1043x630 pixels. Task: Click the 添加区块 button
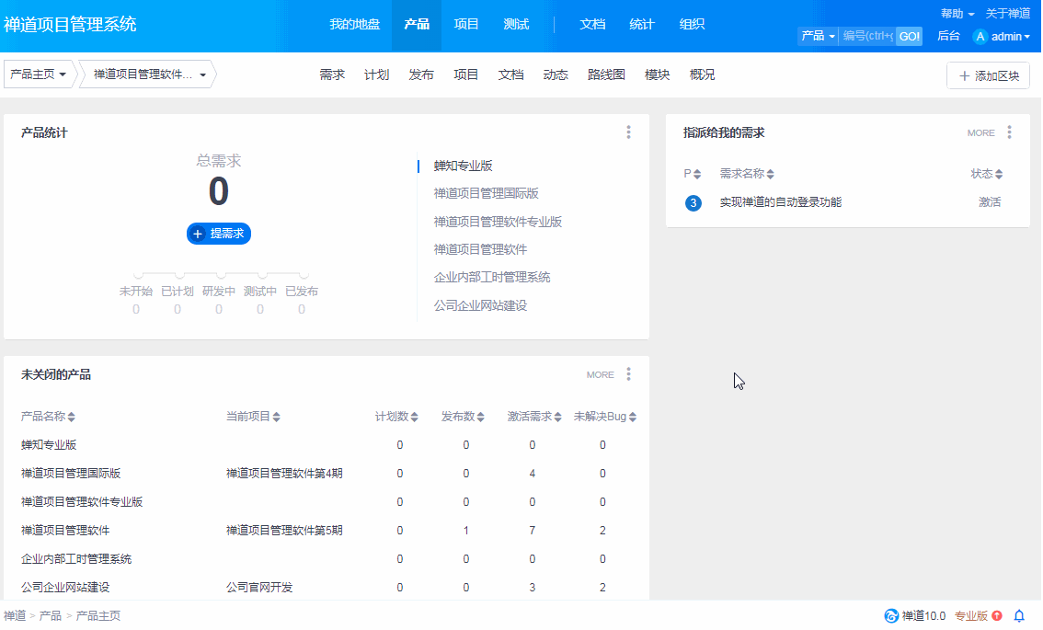[x=988, y=76]
